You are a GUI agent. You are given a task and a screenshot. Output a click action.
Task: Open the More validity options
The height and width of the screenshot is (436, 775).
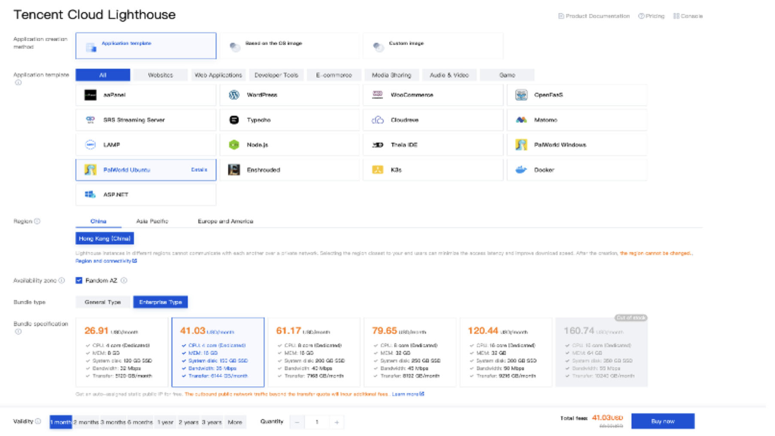235,422
